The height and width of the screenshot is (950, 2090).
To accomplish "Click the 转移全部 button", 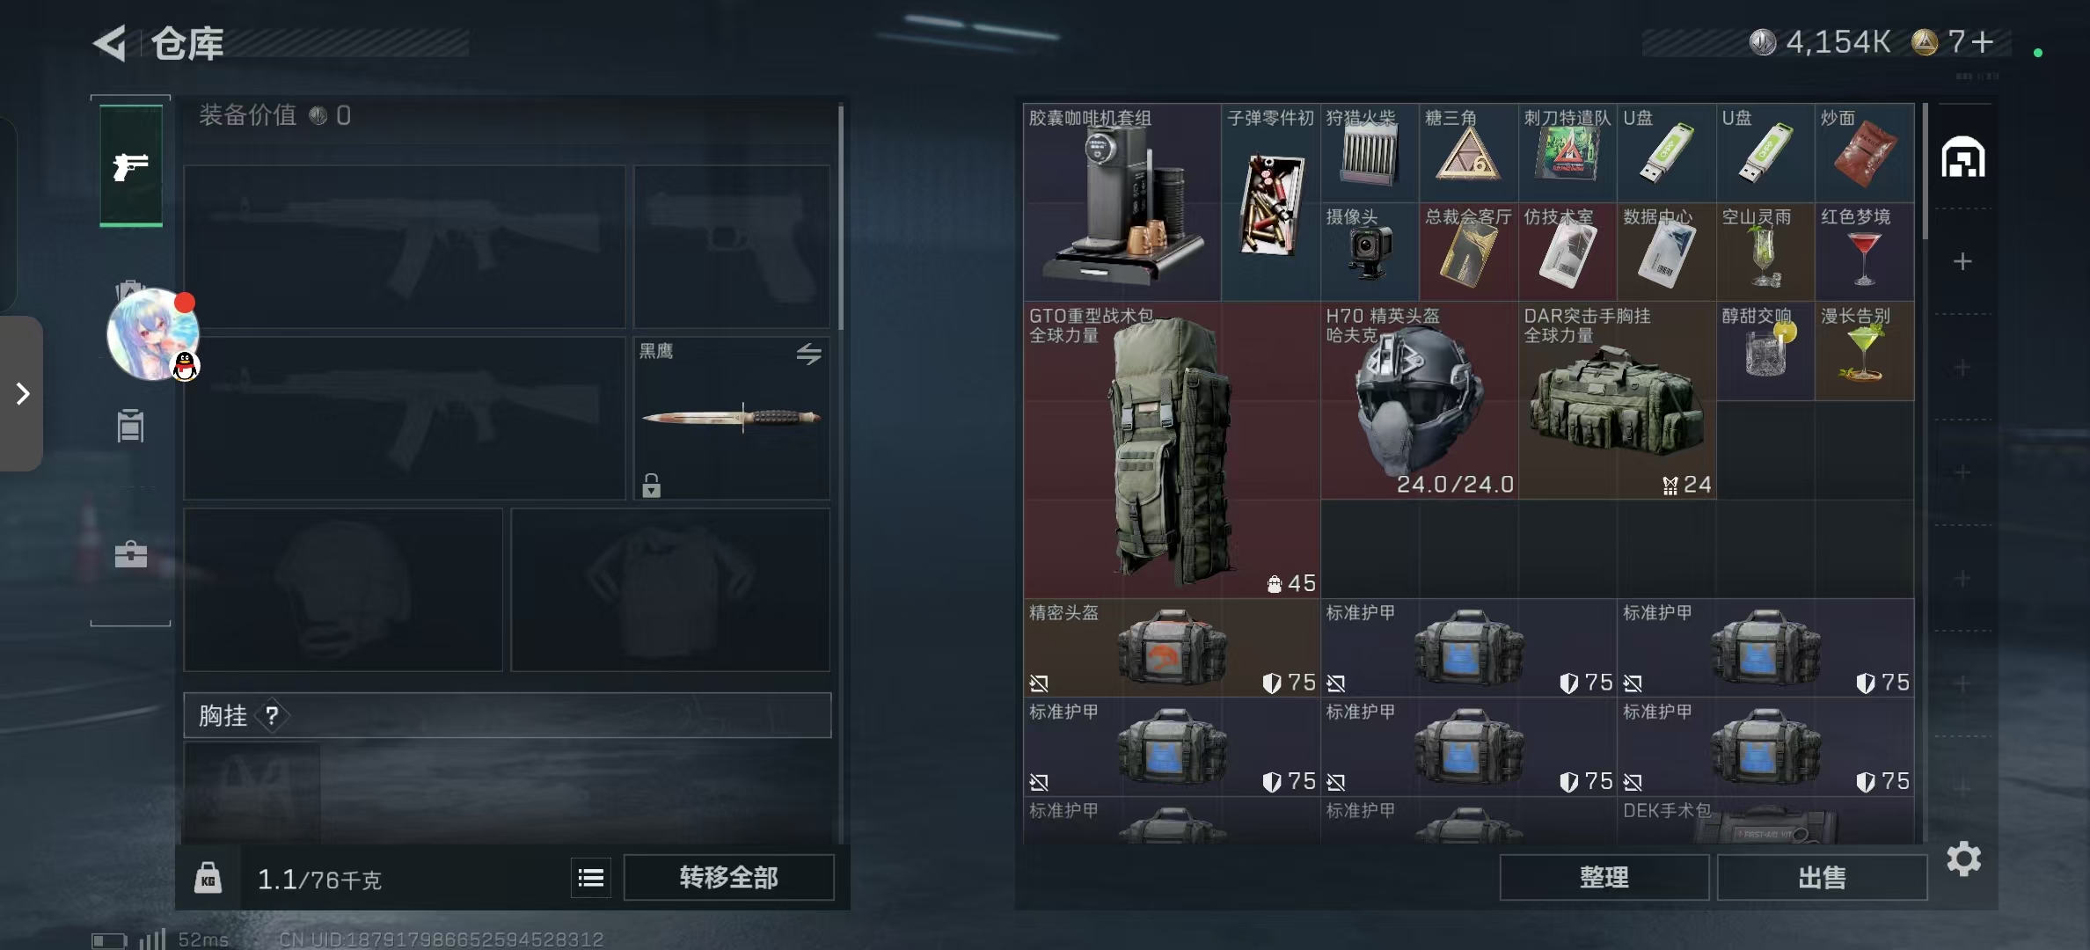I will (x=728, y=877).
